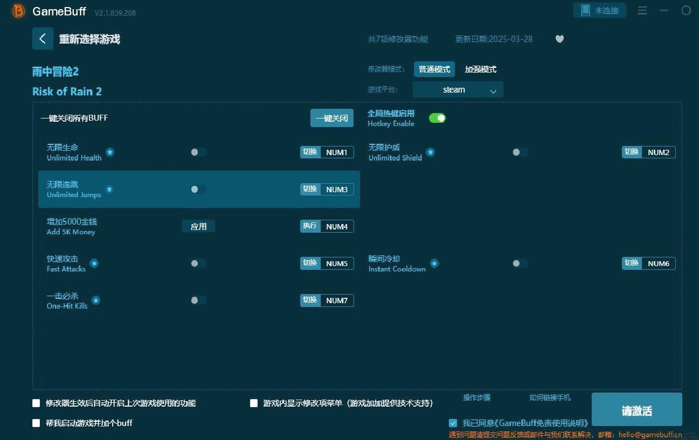The width and height of the screenshot is (699, 440).
Task: Click the NUM5 hotkey field
Action: tap(337, 263)
